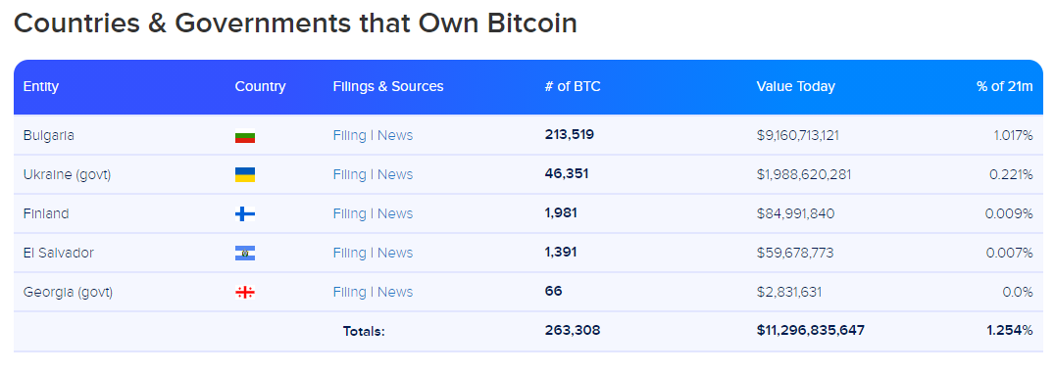The height and width of the screenshot is (373, 1055).
Task: Open the News link for Georgia
Action: 395,293
